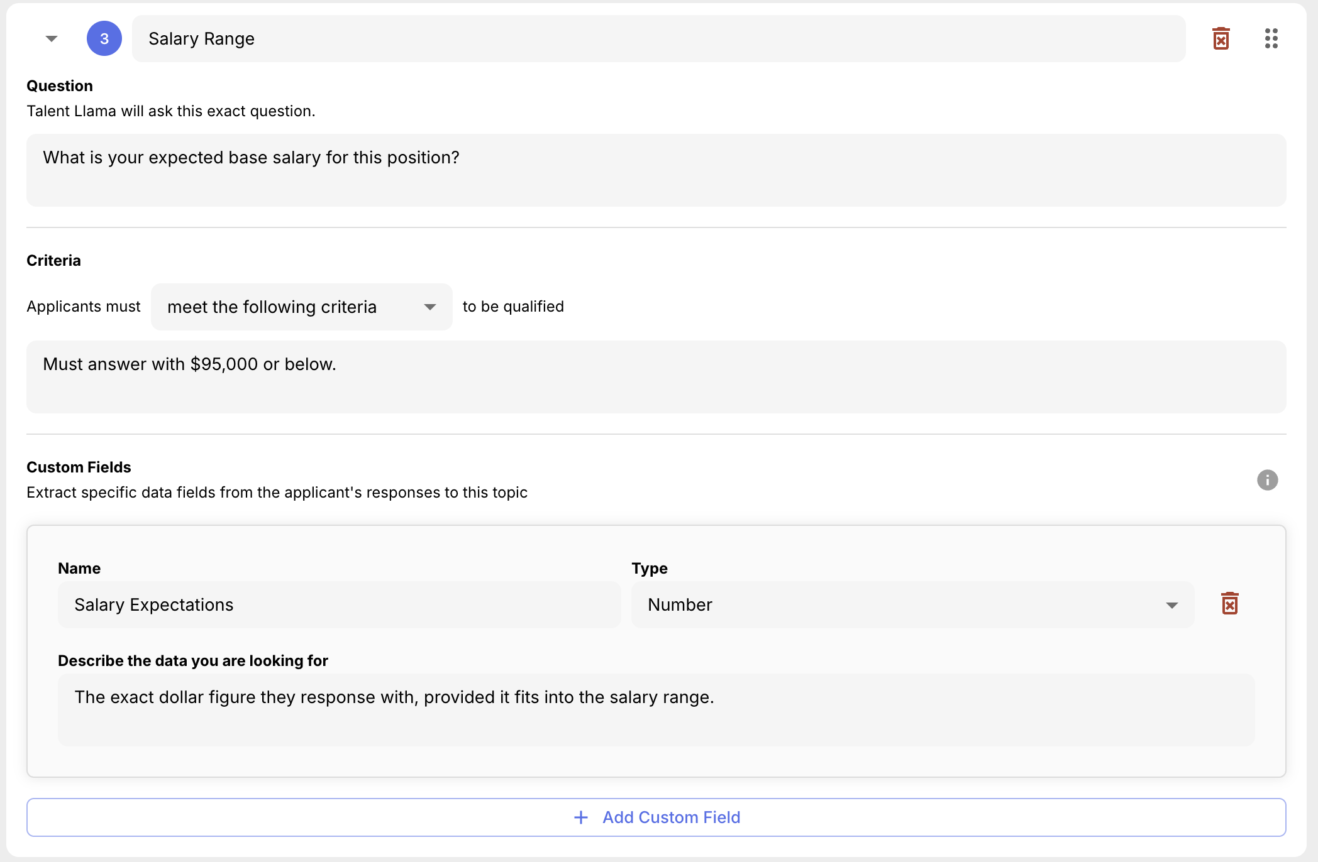The width and height of the screenshot is (1318, 862).
Task: Click the expected base salary question box
Action: tap(656, 170)
